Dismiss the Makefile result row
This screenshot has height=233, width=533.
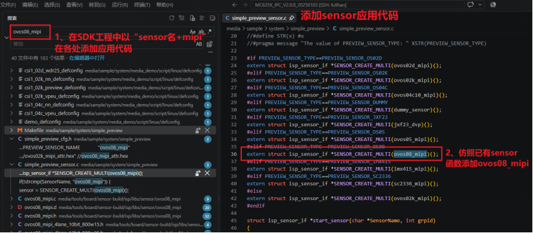(x=207, y=130)
